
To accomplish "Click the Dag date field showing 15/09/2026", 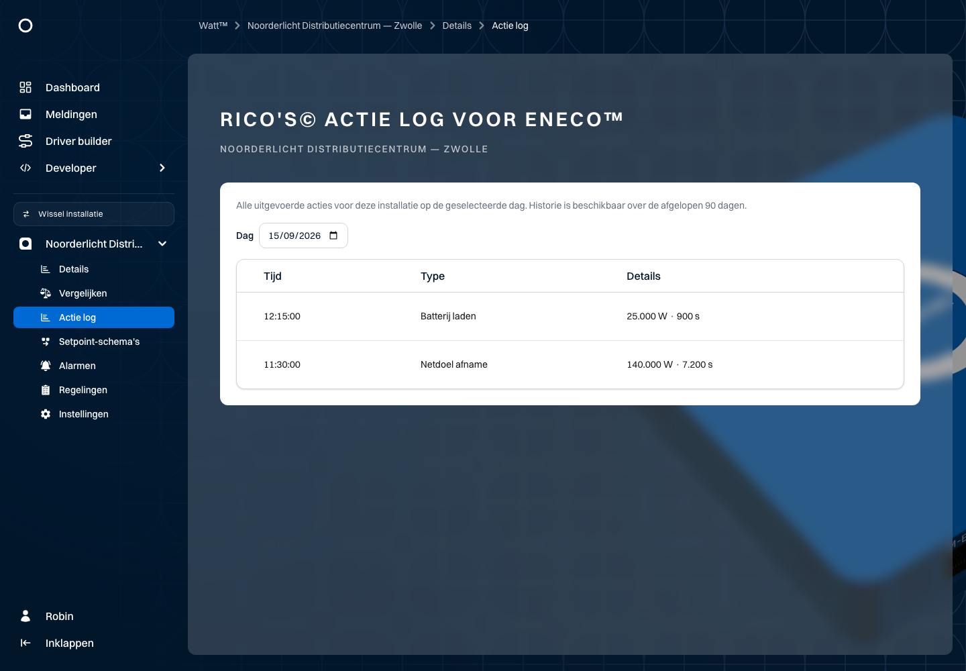I will [x=303, y=236].
